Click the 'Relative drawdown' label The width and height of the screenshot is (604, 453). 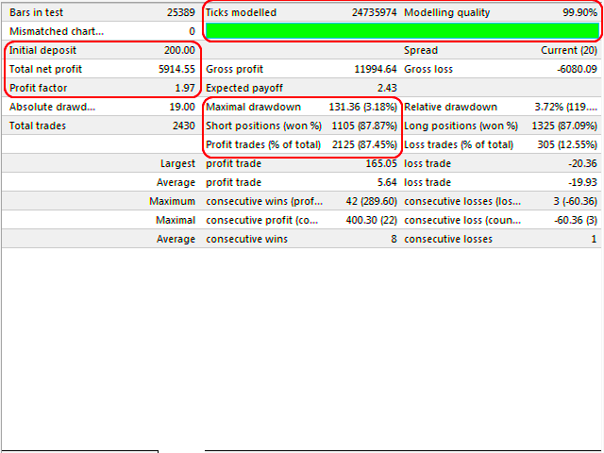point(450,107)
